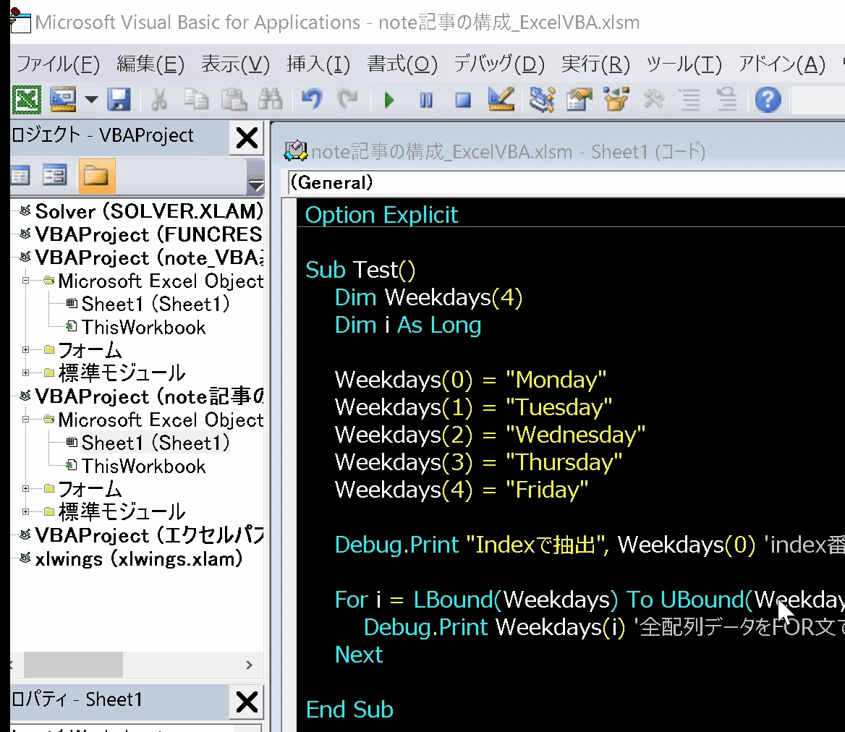Open the 表示(V) menu
This screenshot has width=845, height=732.
pos(236,64)
